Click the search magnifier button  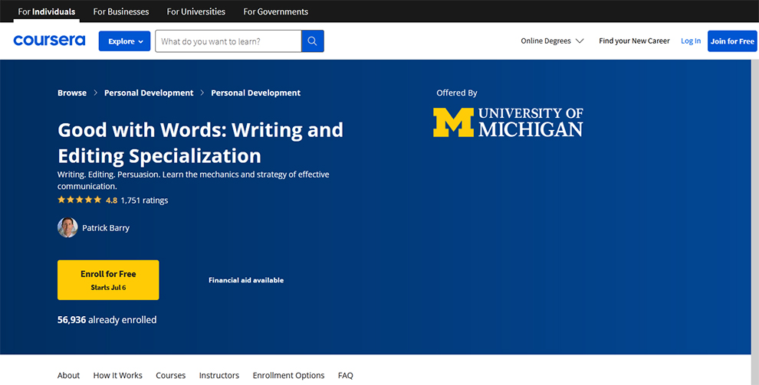(312, 41)
